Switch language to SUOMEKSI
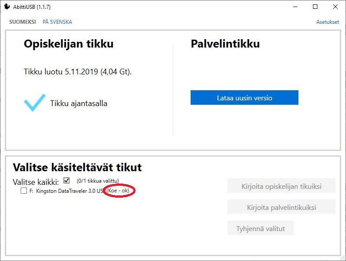 point(22,22)
